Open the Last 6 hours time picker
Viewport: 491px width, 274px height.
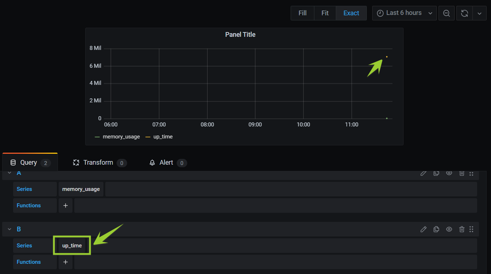point(404,13)
